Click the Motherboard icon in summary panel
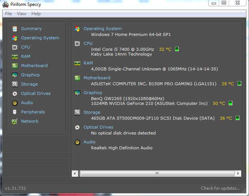The height and width of the screenshot is (196, 249). click(x=77, y=78)
